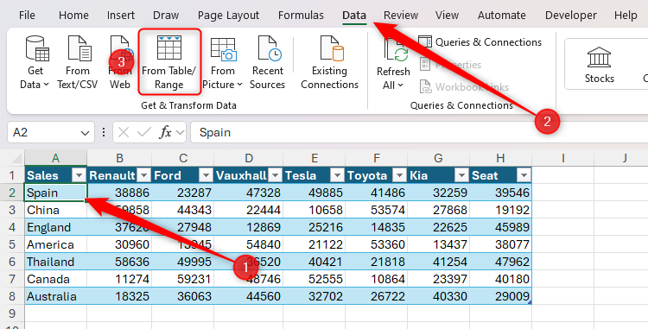The image size is (648, 329).
Task: Select column I header
Action: click(562, 158)
